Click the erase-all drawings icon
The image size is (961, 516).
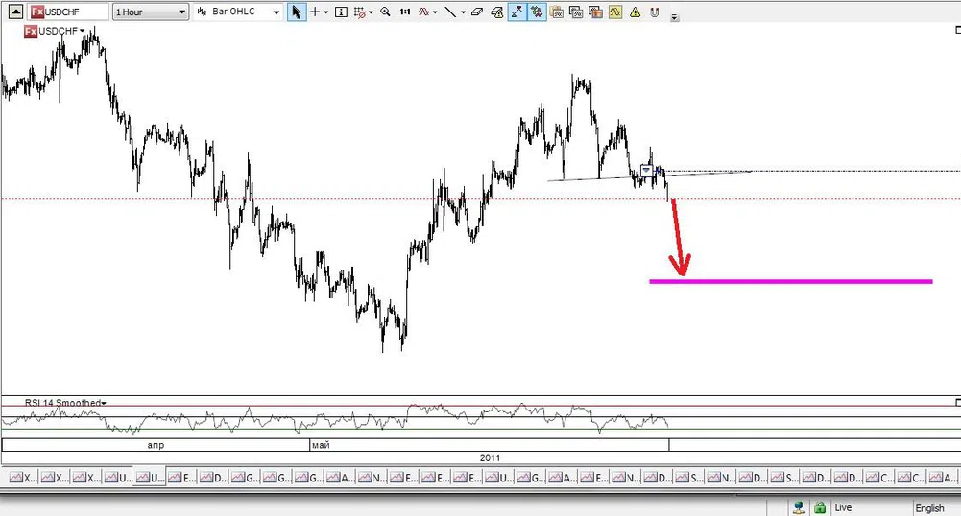pyautogui.click(x=497, y=12)
